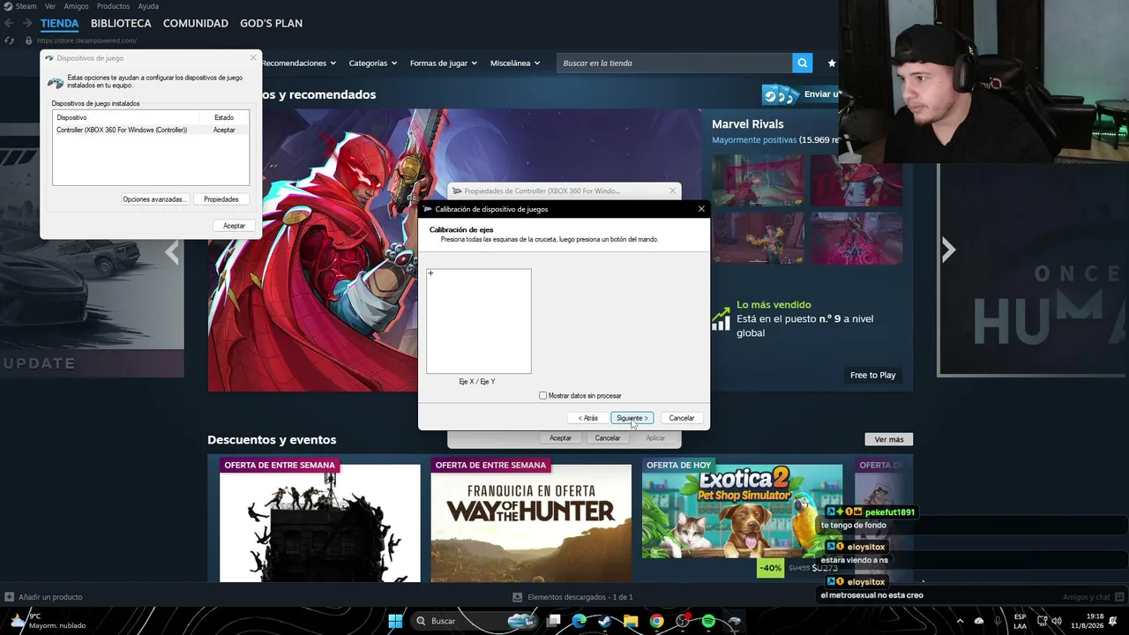
Task: Expand the Recomendaciones store dropdown
Action: [x=299, y=63]
